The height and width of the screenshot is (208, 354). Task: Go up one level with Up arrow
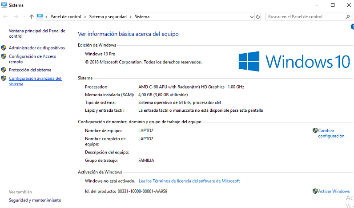[x=32, y=17]
